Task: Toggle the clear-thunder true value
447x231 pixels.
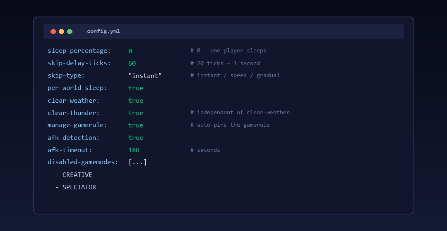Action: coord(136,113)
